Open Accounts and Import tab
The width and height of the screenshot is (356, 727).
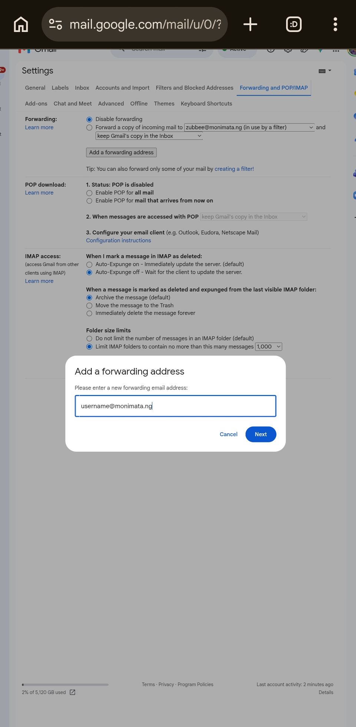pos(122,88)
